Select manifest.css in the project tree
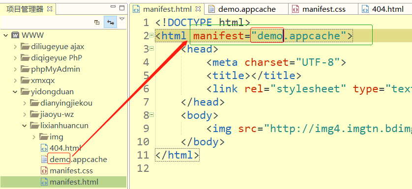This screenshot has width=412, height=189. [x=71, y=171]
